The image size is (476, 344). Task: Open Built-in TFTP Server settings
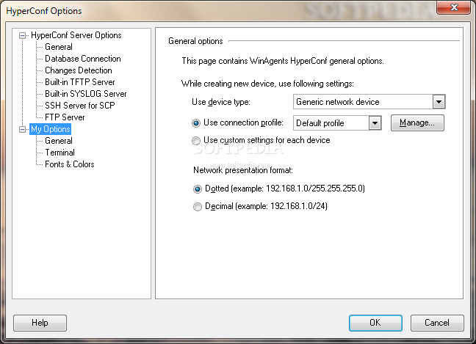(80, 82)
